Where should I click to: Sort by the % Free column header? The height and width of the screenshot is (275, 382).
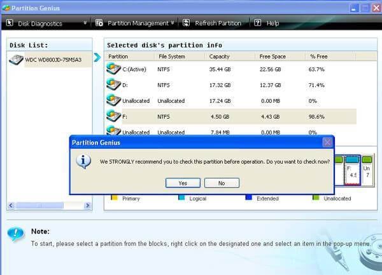pos(319,57)
